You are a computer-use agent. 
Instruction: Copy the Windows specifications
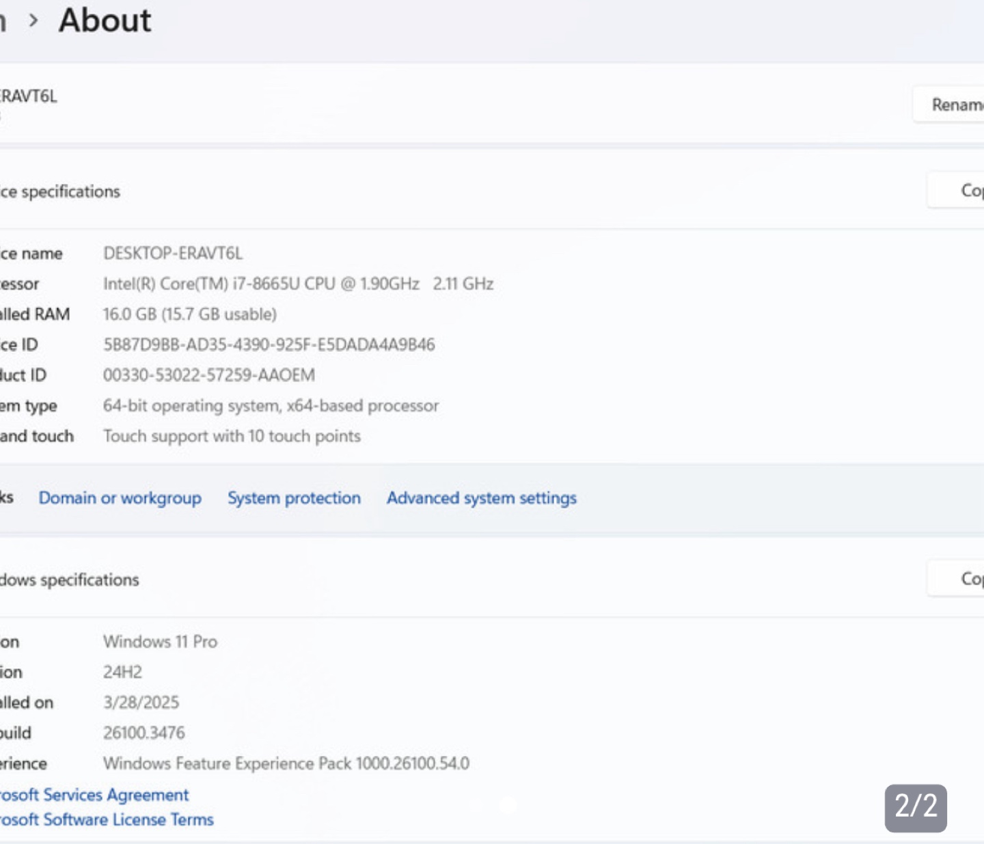[955, 578]
